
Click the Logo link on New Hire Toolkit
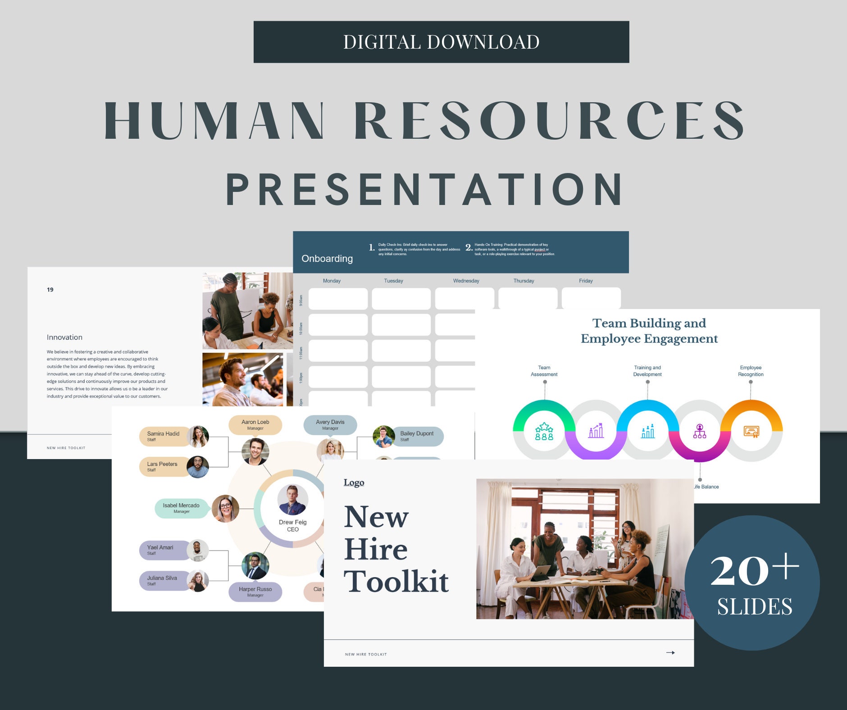[x=355, y=482]
